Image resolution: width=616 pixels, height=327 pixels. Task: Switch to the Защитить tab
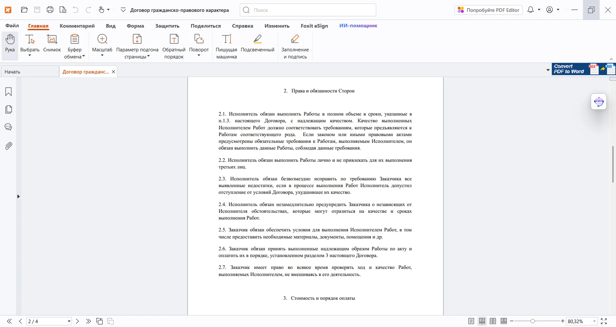[x=167, y=26]
